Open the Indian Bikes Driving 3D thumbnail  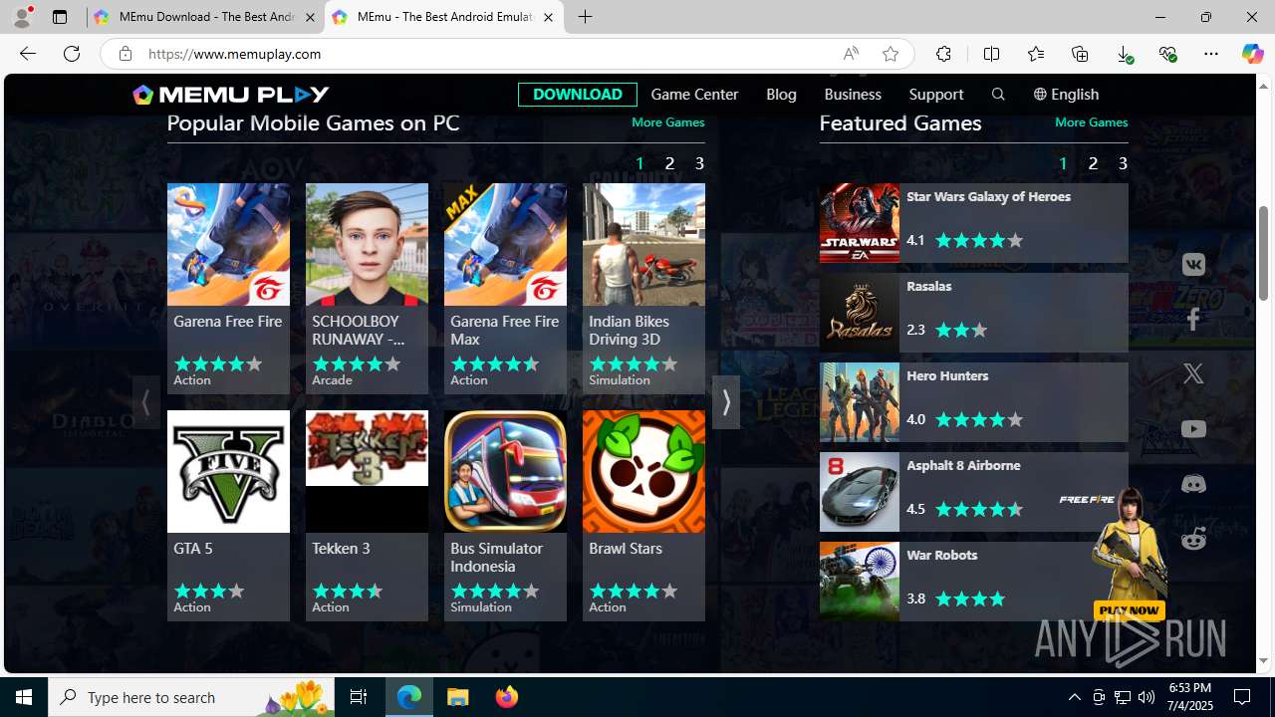click(643, 244)
